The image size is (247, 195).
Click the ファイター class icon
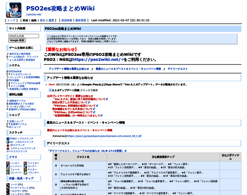coord(25,163)
